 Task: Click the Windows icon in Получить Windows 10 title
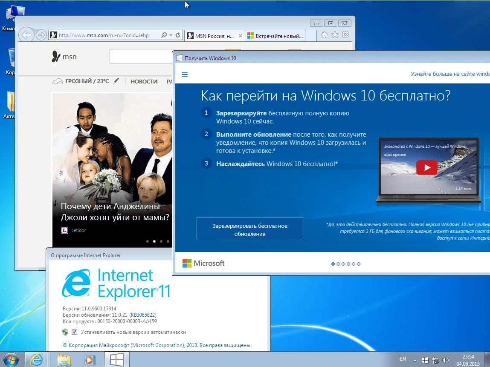point(180,58)
